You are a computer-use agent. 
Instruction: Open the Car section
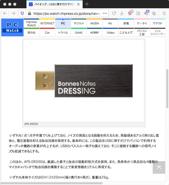(x=47, y=33)
